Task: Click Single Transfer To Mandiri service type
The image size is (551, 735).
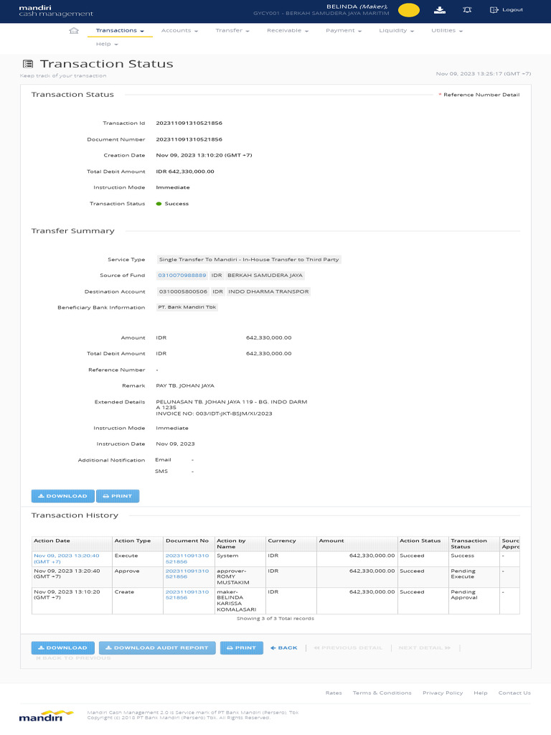Action: click(249, 259)
